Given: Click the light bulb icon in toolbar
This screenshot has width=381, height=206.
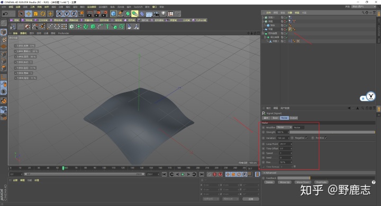Looking at the screenshot, I should point(164,14).
